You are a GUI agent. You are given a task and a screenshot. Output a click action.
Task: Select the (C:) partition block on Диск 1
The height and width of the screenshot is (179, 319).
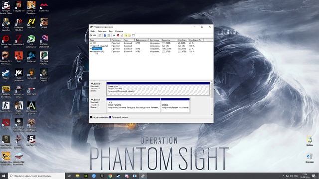click(x=134, y=105)
